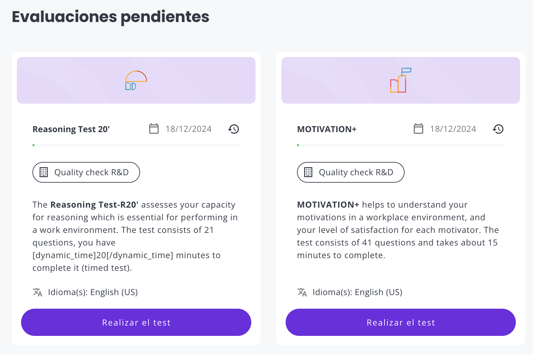Click the building icon in the right Quality check tag
Image resolution: width=533 pixels, height=355 pixels.
click(x=308, y=172)
